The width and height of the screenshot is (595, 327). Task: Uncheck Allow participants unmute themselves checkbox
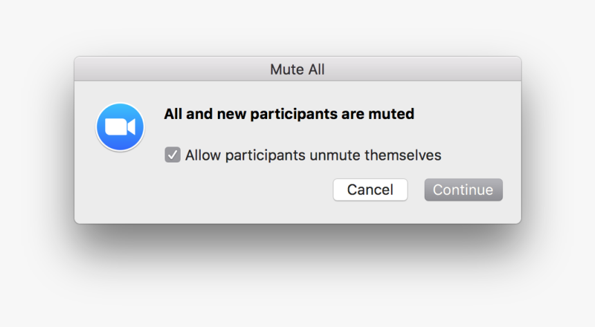click(x=172, y=155)
